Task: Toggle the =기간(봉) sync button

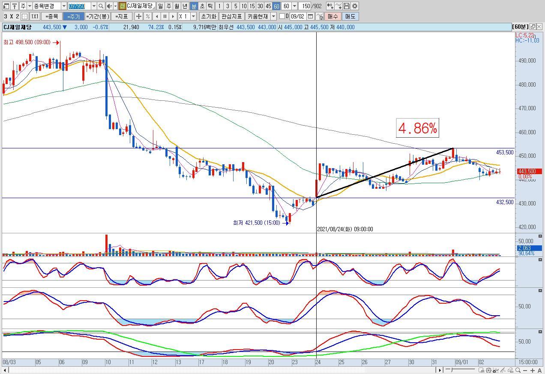Action: click(98, 16)
